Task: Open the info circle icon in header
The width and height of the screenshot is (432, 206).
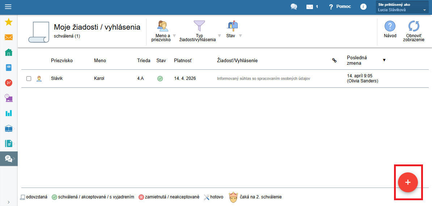Action: (363, 7)
